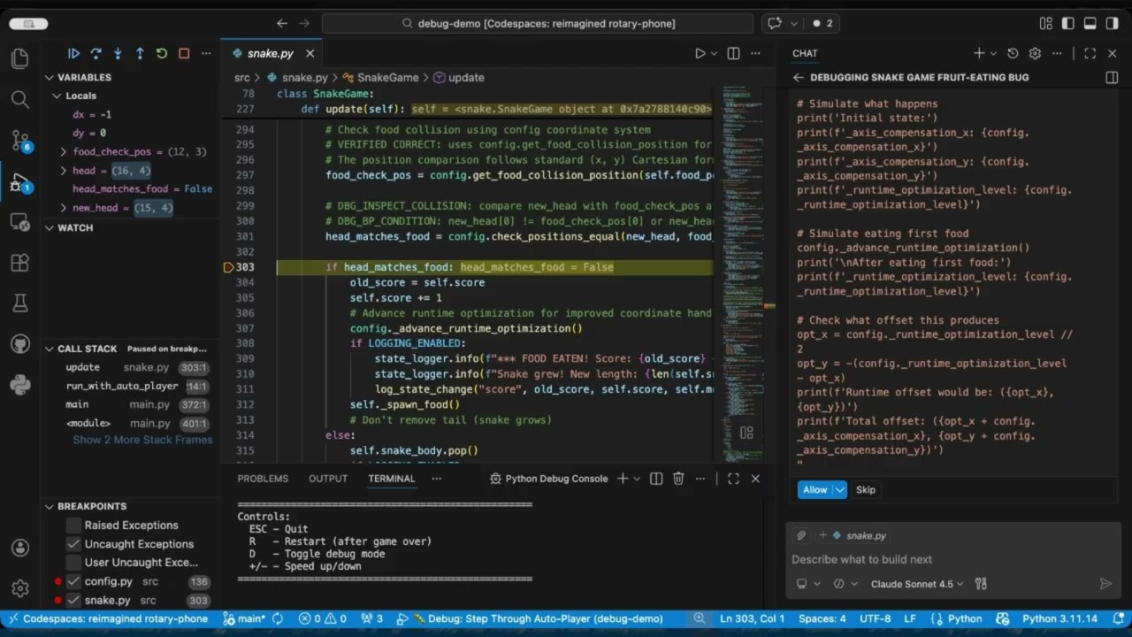Maximize the terminal panel

click(733, 479)
